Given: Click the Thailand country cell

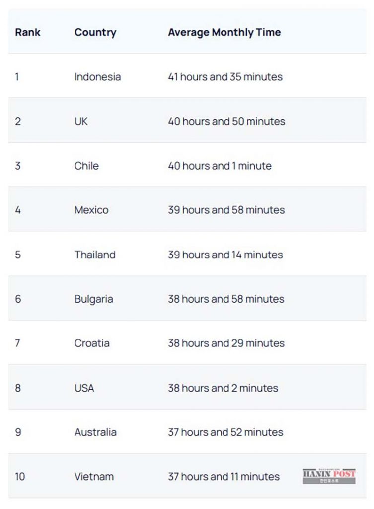Looking at the screenshot, I should coord(95,254).
